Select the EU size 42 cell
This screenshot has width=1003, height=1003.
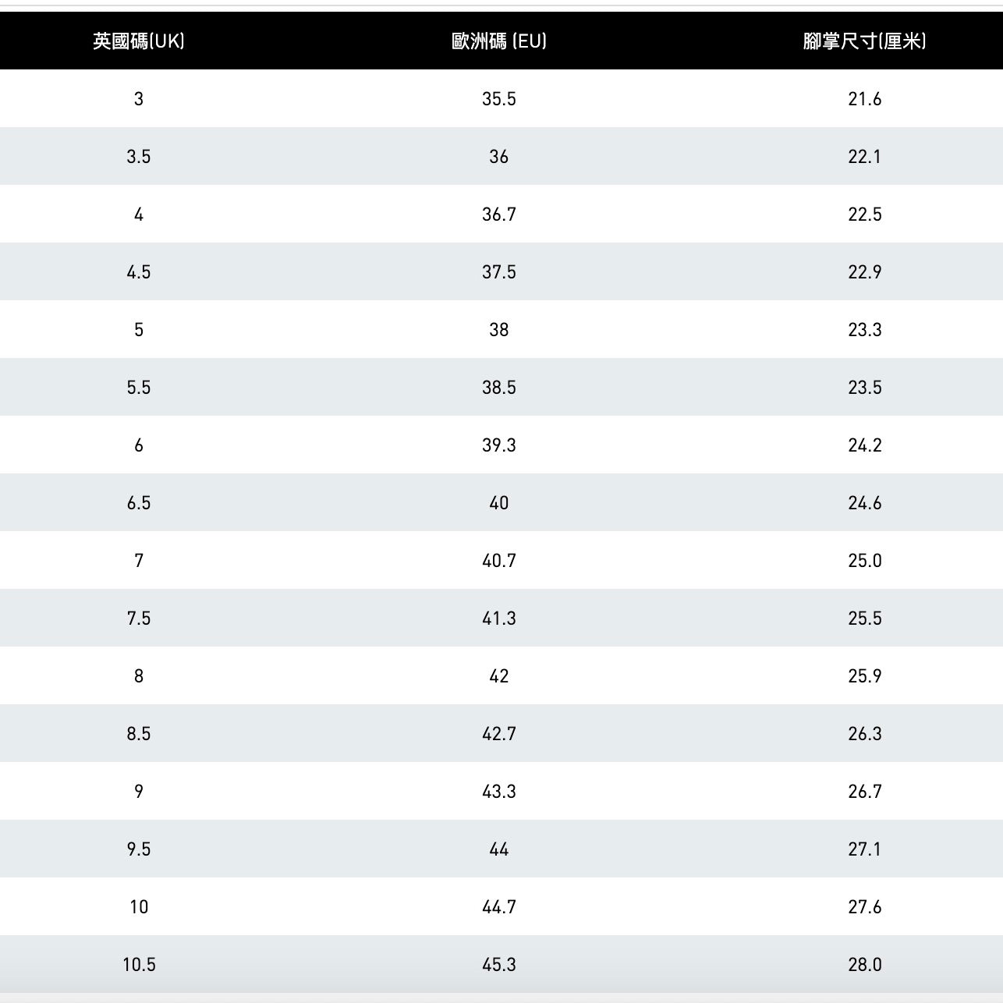[x=499, y=676]
